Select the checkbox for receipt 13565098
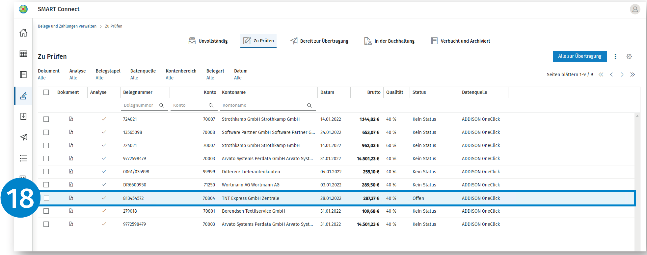647x255 pixels. point(46,132)
